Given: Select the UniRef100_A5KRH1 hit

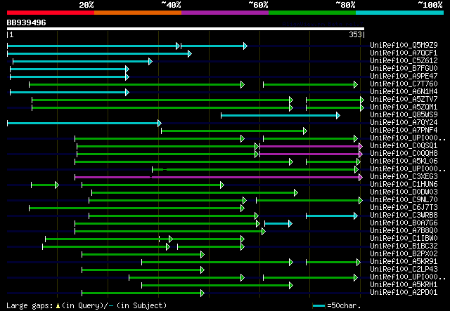Looking at the screenshot, I should coord(404,285).
